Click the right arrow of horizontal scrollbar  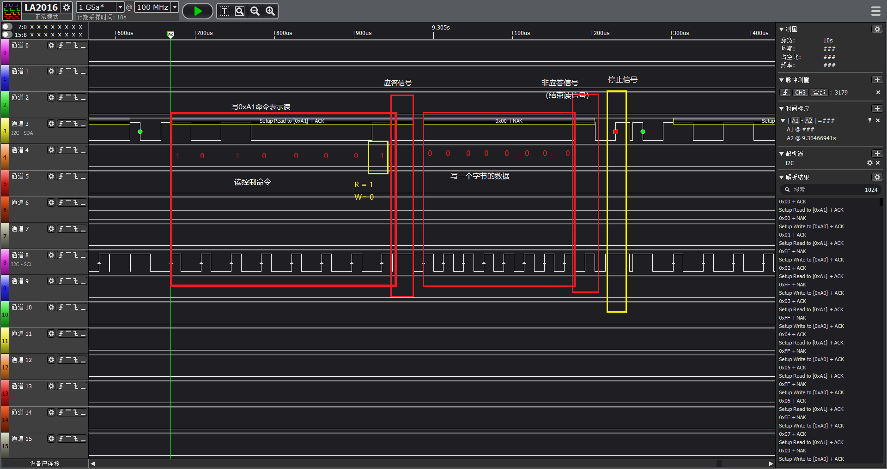(771, 463)
